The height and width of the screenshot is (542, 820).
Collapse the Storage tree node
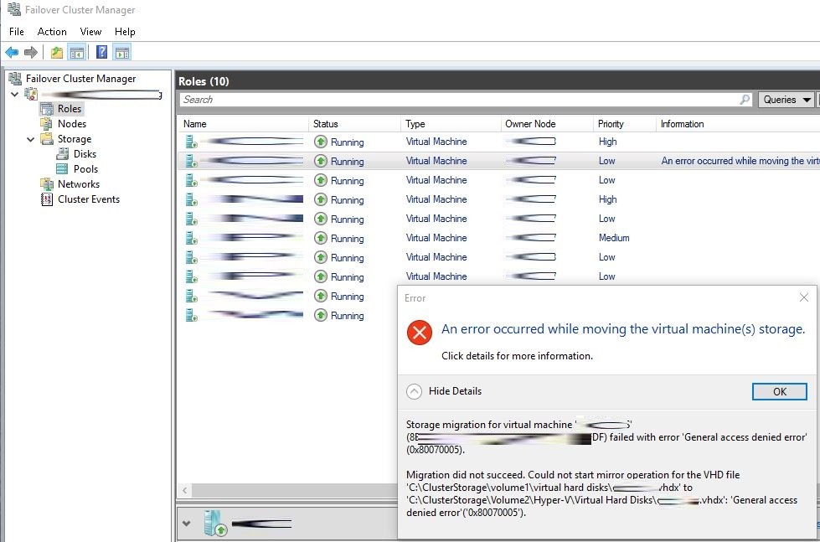(32, 139)
